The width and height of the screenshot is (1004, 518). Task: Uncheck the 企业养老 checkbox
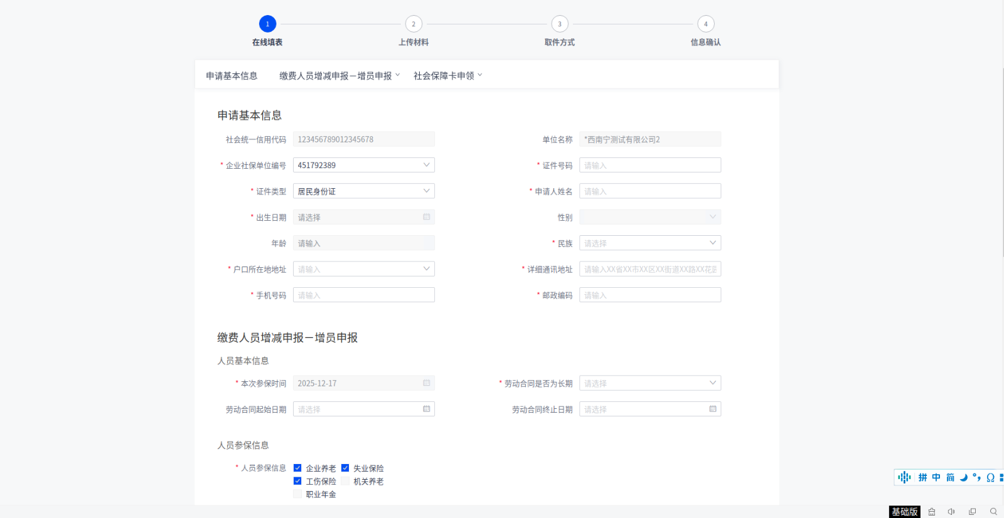coord(297,468)
